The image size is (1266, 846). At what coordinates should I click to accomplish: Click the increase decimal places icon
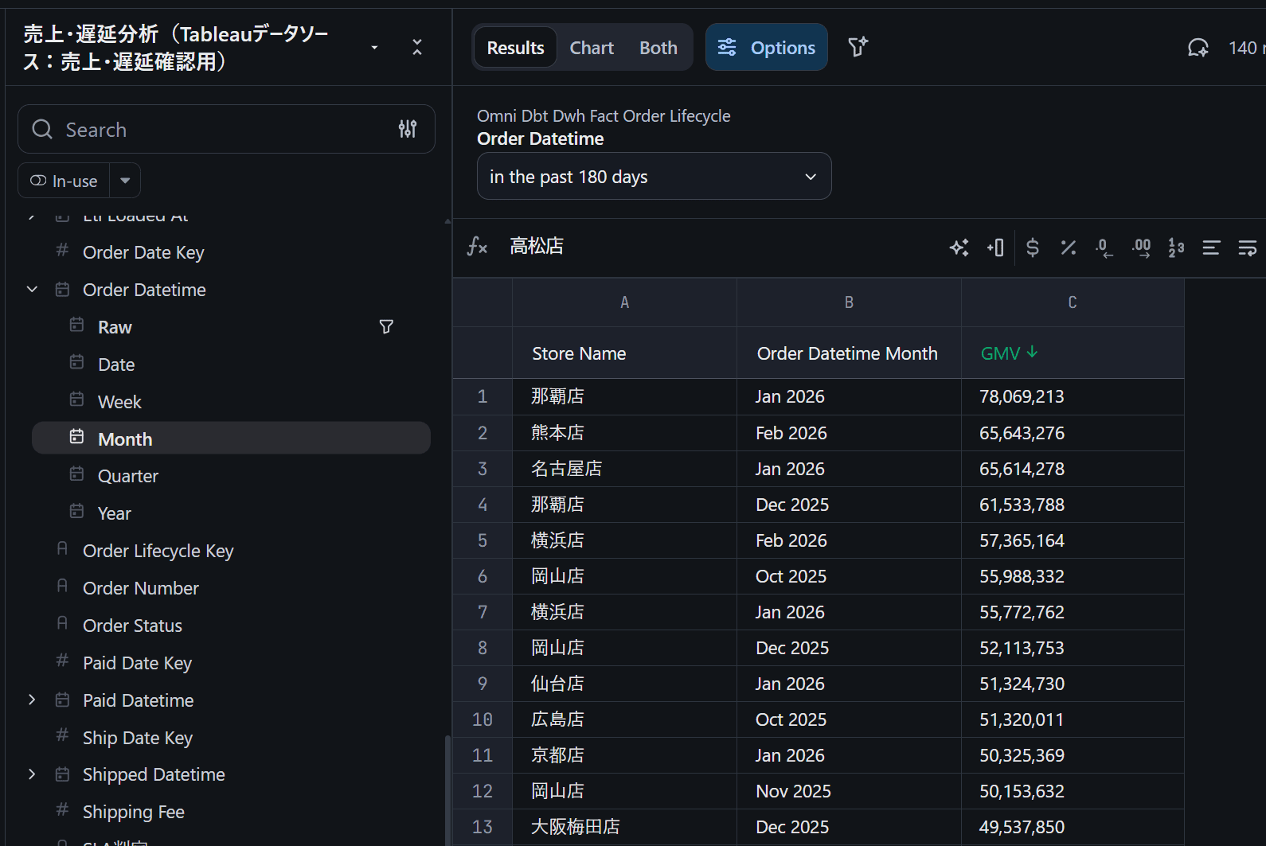1141,248
